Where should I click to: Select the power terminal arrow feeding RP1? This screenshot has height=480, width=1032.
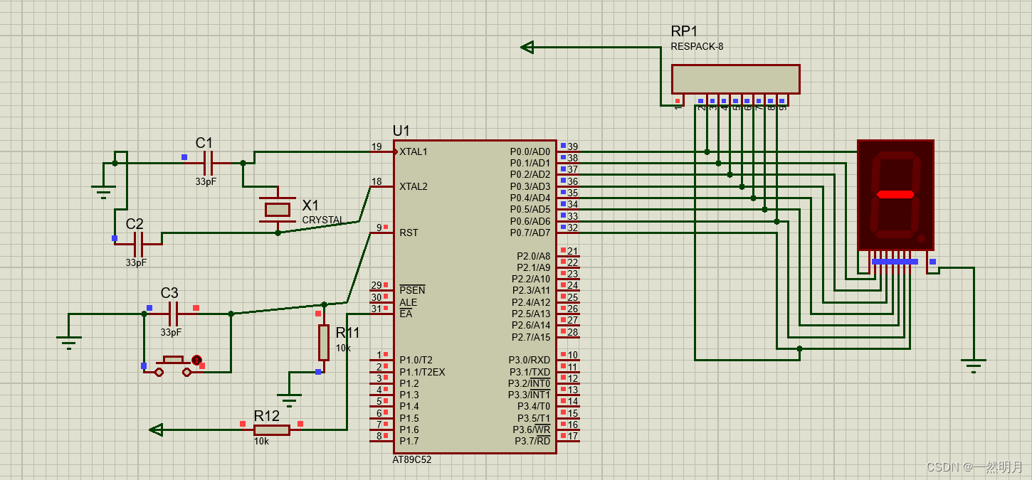click(x=527, y=47)
